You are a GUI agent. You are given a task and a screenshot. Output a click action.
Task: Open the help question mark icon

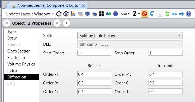188,14
